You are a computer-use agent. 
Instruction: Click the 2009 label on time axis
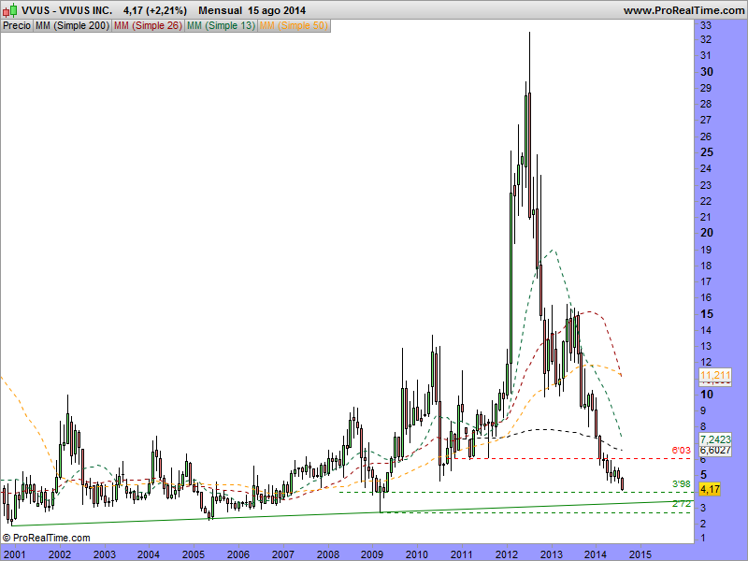[x=372, y=554]
